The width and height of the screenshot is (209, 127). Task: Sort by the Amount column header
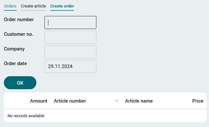click(x=39, y=101)
